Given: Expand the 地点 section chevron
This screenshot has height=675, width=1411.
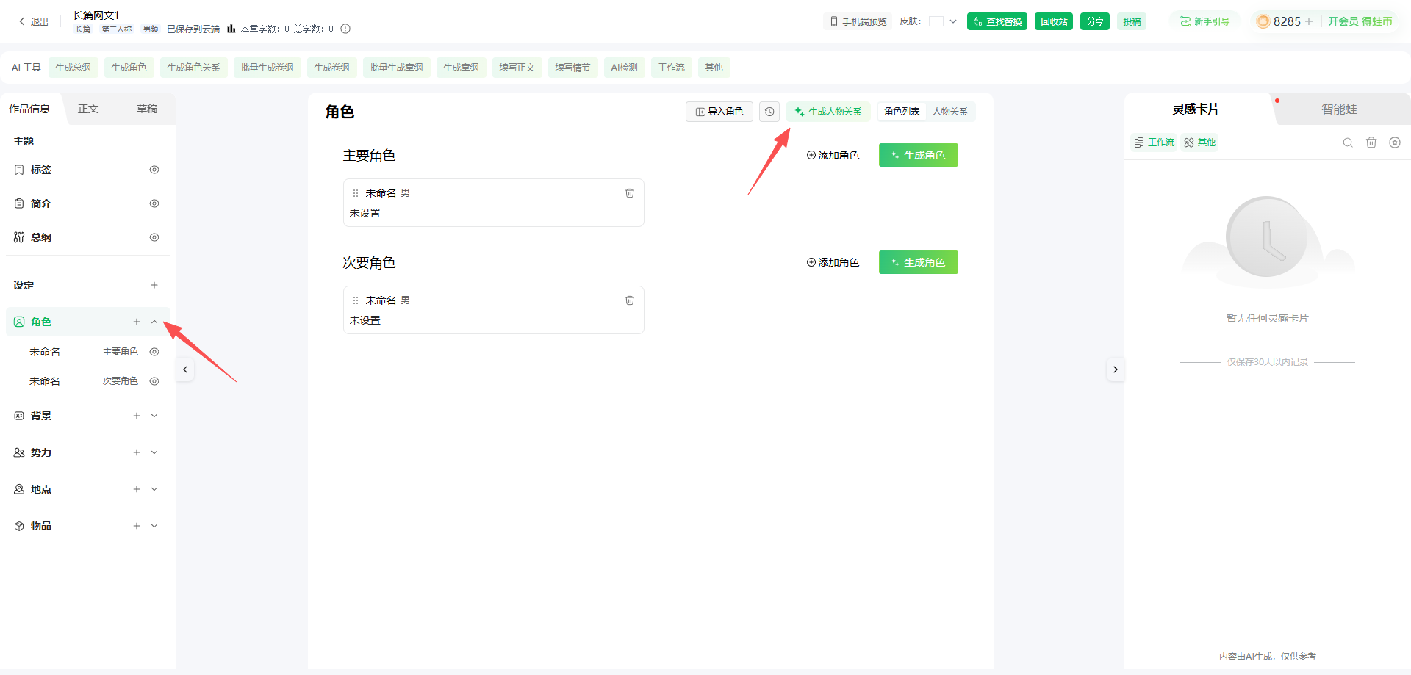Looking at the screenshot, I should [x=154, y=489].
